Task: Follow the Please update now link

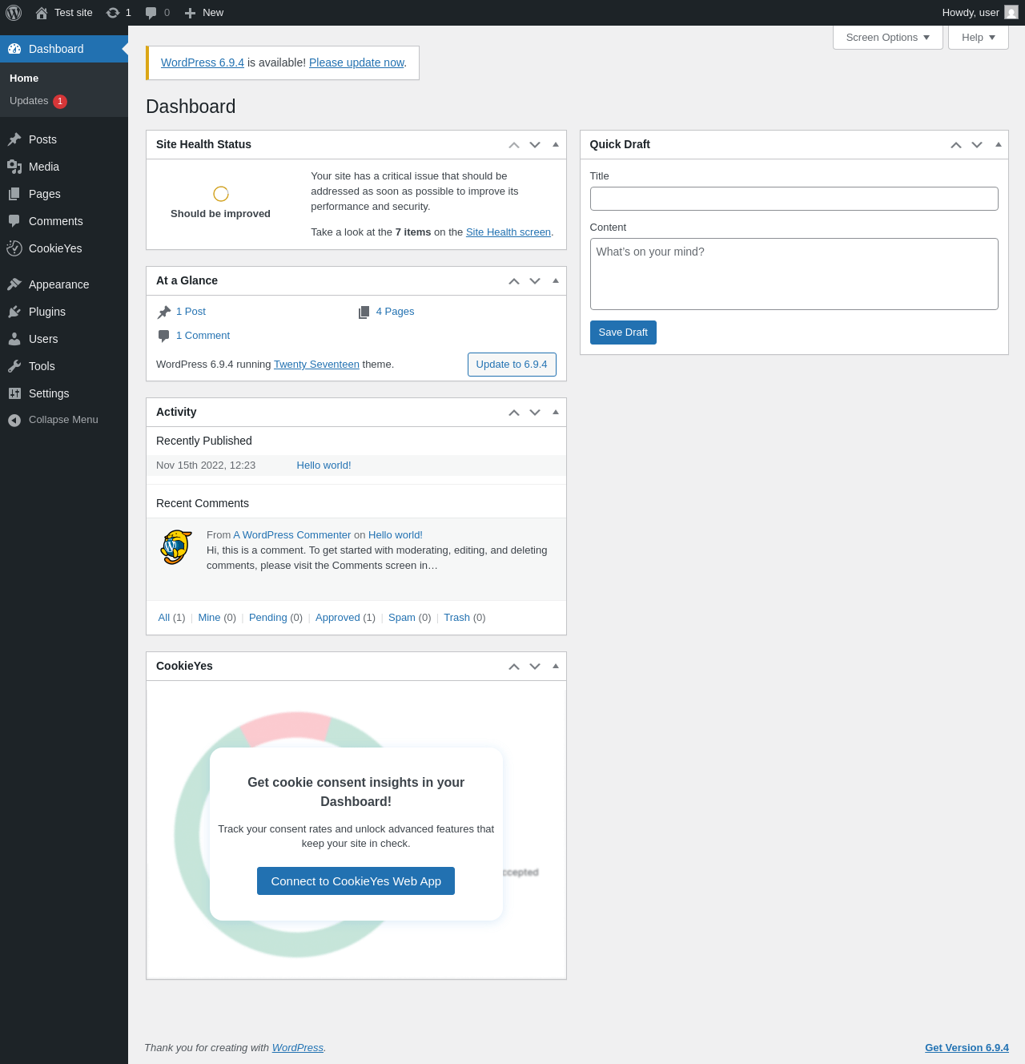Action: click(x=356, y=62)
